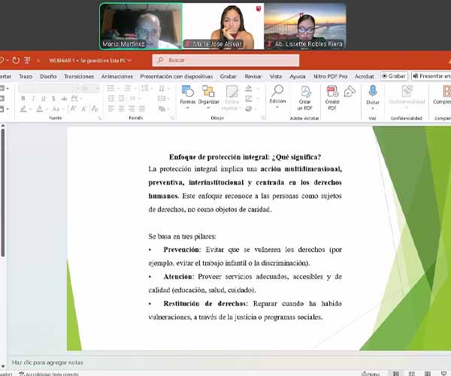Click the shape fill bucket icon in Dibujo
This screenshot has height=376, width=451.
coord(249,88)
